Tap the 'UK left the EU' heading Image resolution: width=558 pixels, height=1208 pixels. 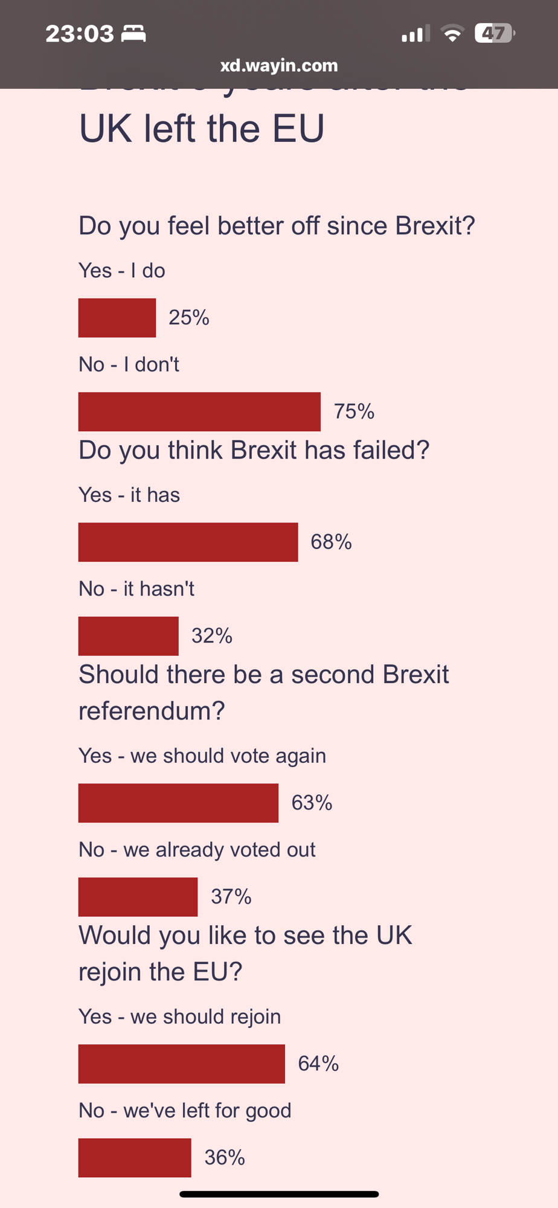click(x=202, y=129)
